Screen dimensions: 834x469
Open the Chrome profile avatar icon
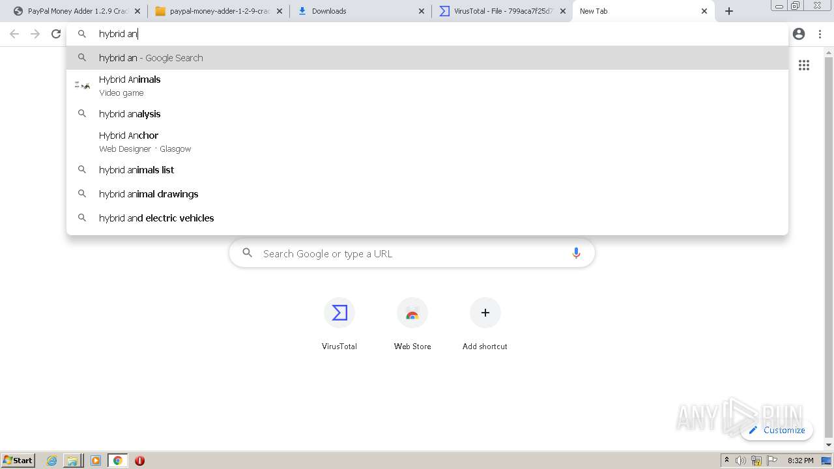coord(799,34)
